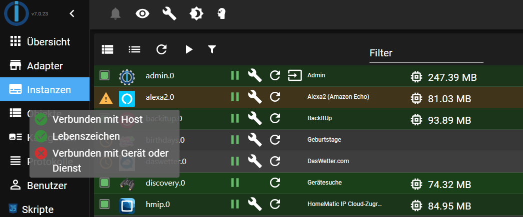Click the JS icon beside Skripte
This screenshot has width=523, height=217.
[x=13, y=209]
